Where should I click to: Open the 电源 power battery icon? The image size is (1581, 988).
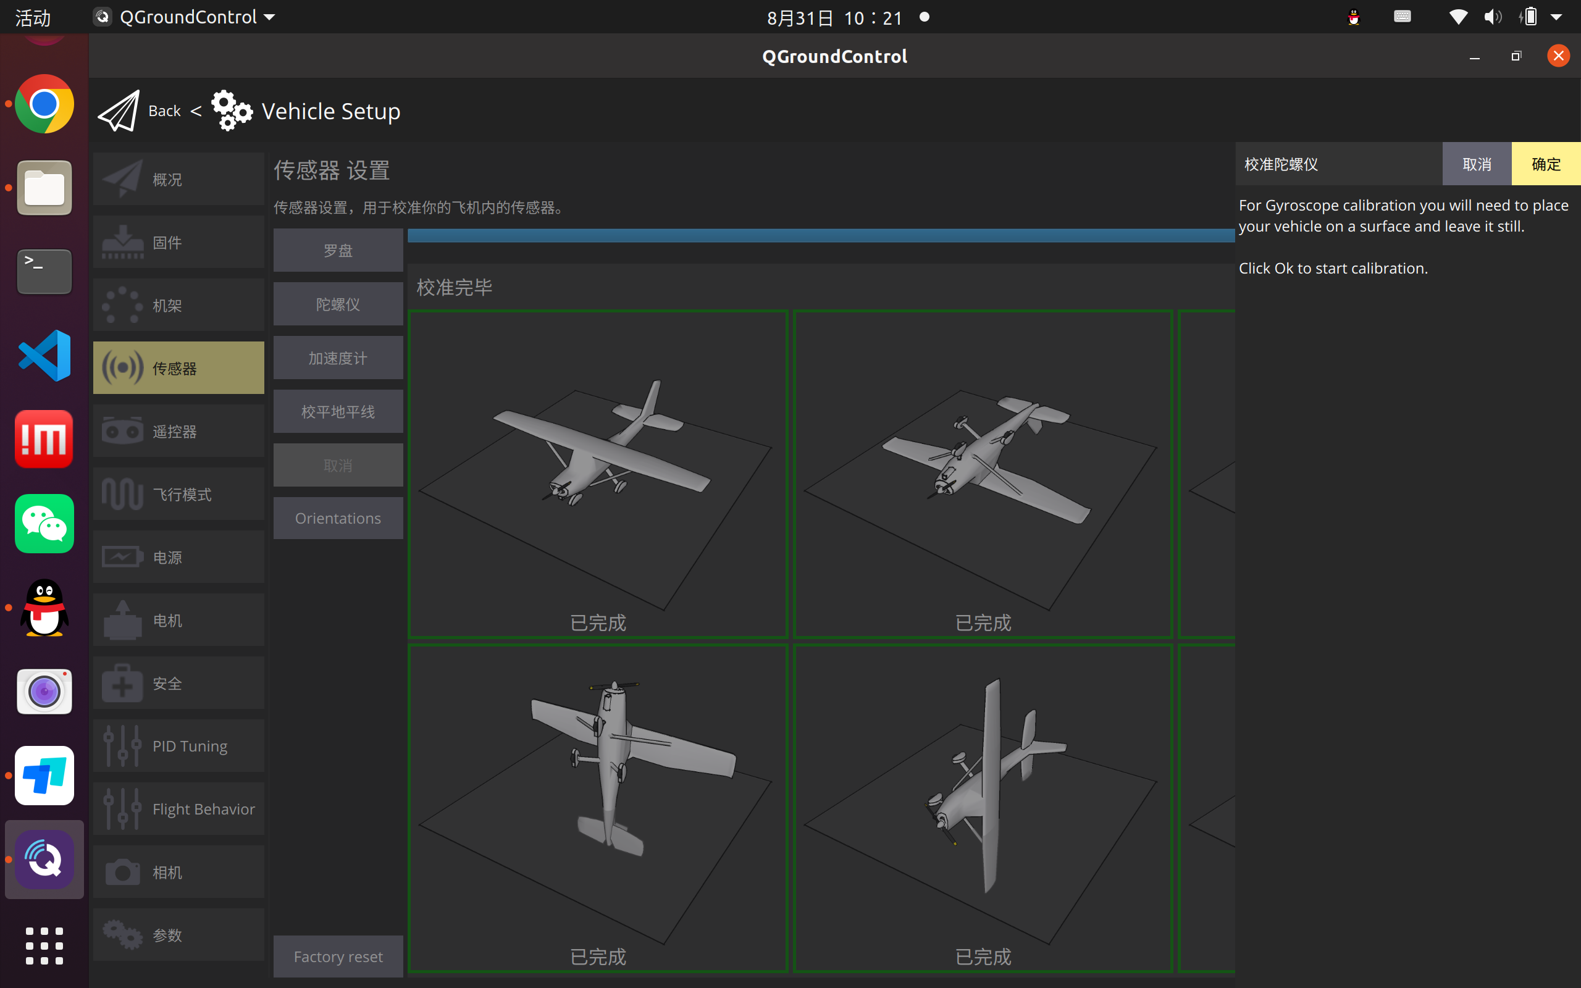[122, 558]
